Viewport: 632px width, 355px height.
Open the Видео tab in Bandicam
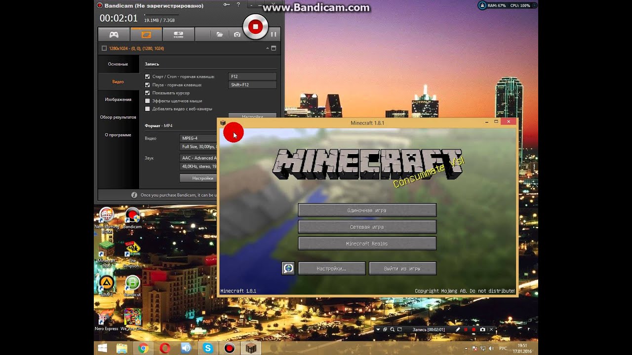118,82
